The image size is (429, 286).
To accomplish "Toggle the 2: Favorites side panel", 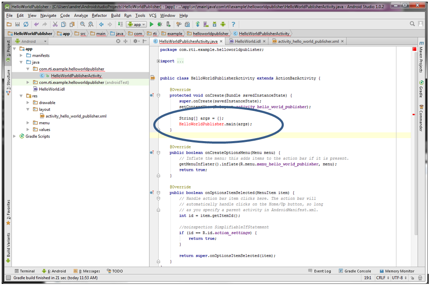I will tap(8, 213).
